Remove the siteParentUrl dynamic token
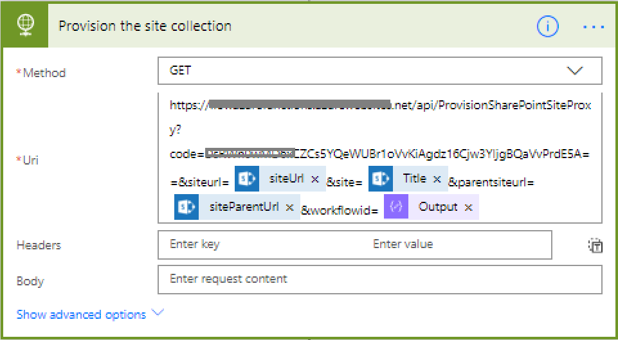618x340 pixels. click(289, 207)
